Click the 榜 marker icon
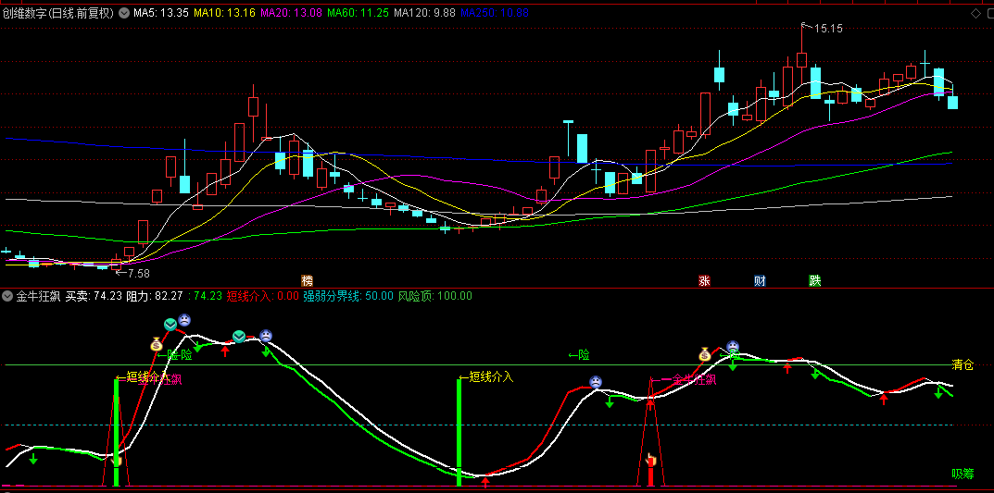The image size is (994, 493). pos(308,280)
